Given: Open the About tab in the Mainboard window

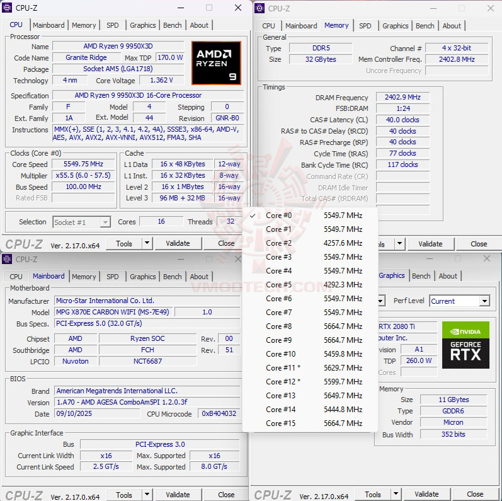Looking at the screenshot, I should tap(199, 277).
